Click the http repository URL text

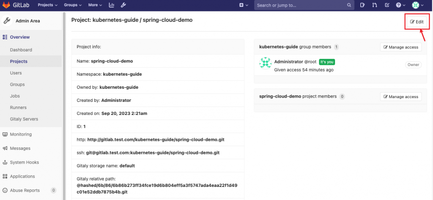tap(156, 139)
